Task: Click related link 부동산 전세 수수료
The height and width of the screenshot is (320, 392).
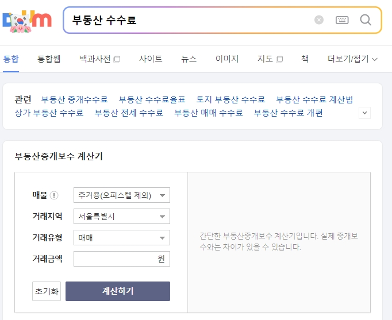Action: coord(129,113)
